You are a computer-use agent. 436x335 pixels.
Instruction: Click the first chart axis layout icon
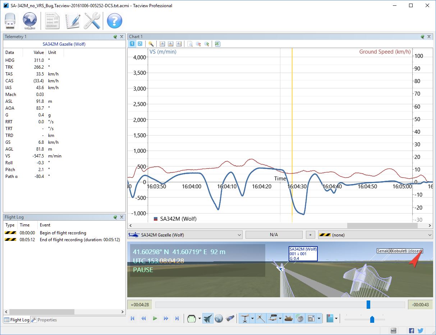click(x=162, y=44)
